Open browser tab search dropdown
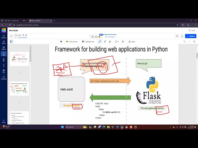 click(2, 21)
